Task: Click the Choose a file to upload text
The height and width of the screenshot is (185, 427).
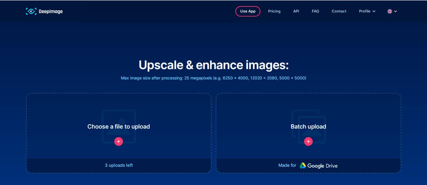Action: [118, 126]
